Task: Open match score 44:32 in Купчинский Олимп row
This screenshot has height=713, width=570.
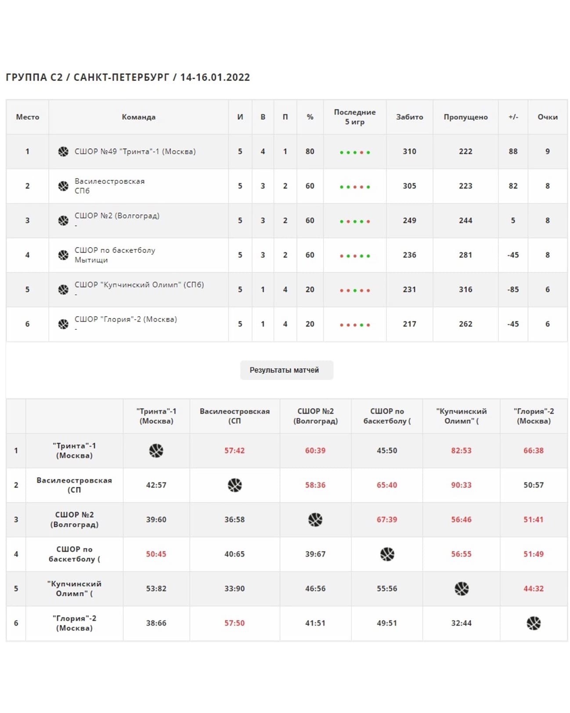Action: click(534, 588)
